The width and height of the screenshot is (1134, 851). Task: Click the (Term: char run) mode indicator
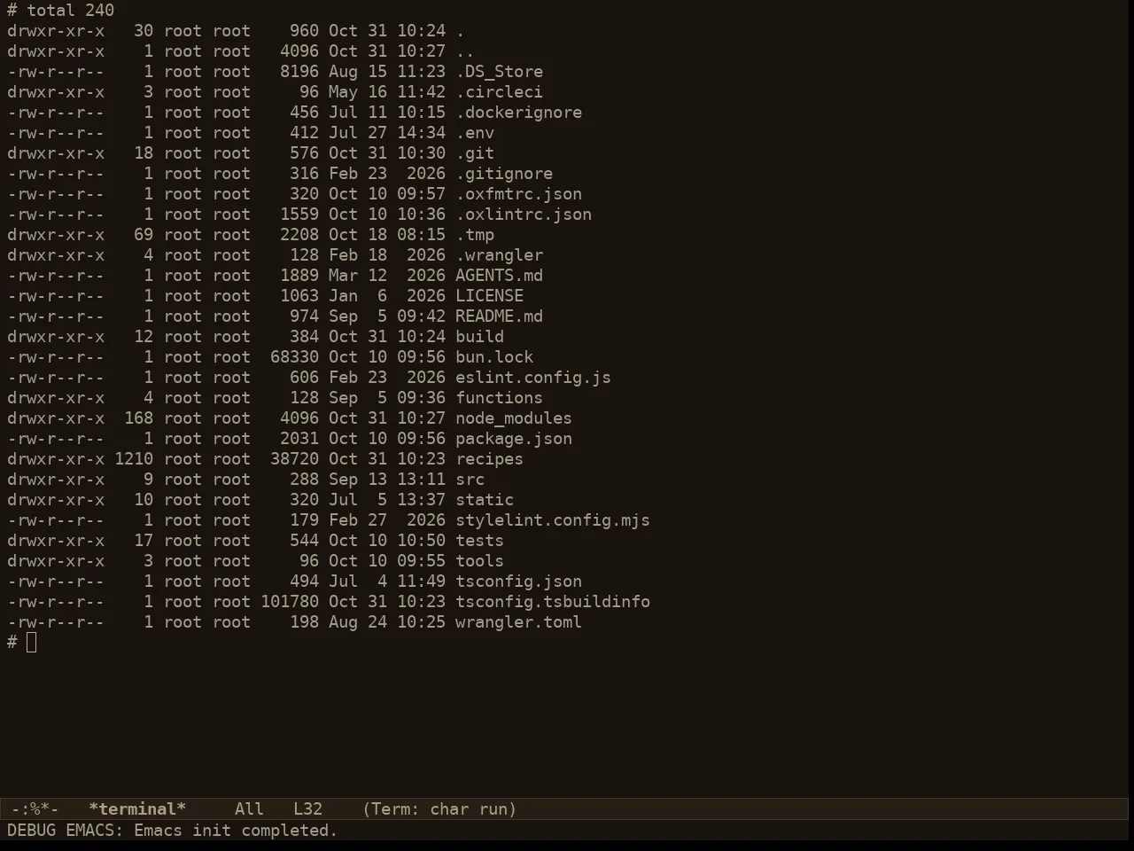click(x=439, y=809)
